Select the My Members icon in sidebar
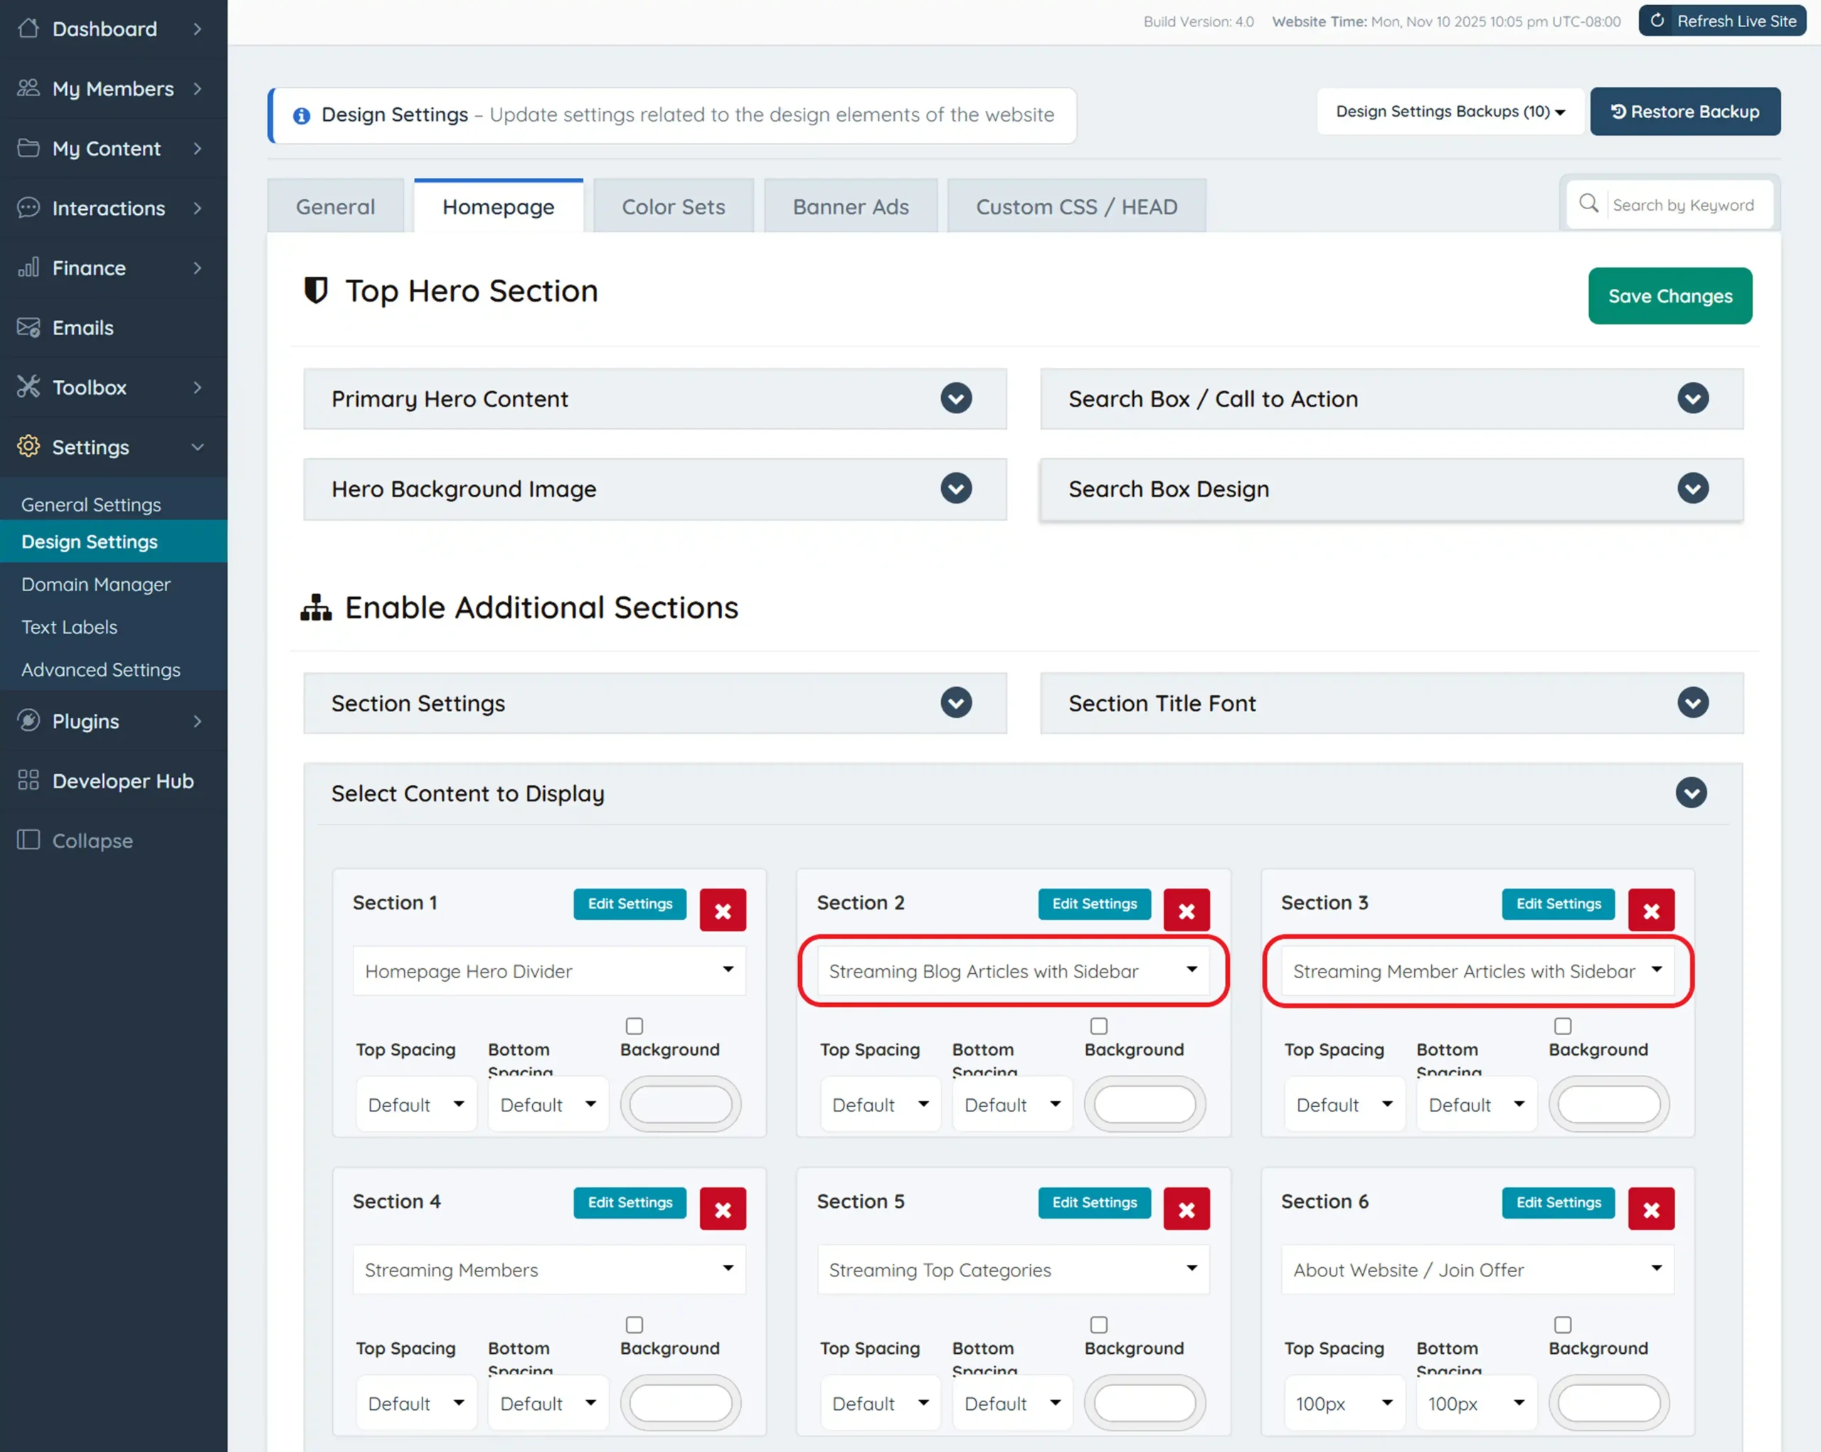Viewport: 1821px width, 1452px height. click(28, 89)
